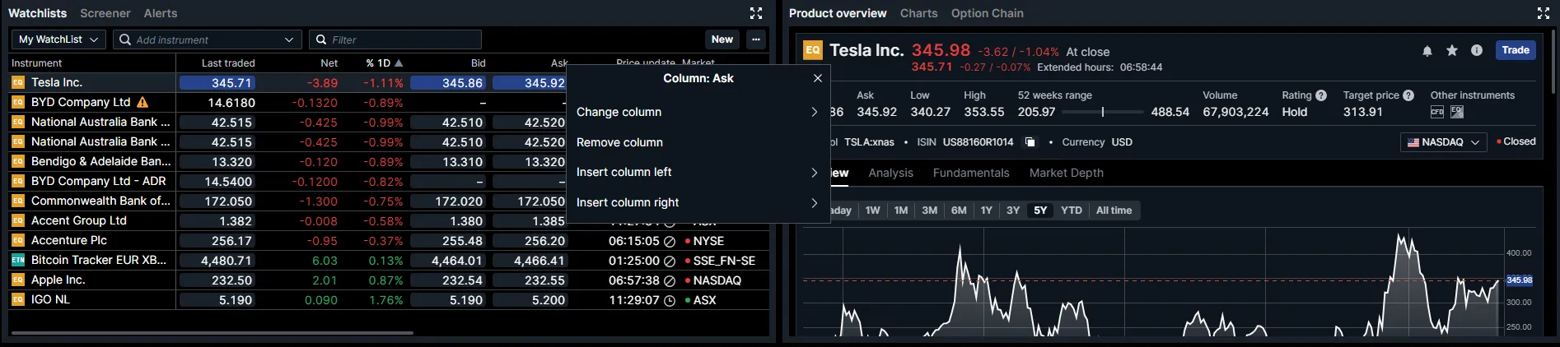This screenshot has width=1560, height=347.
Task: Set the chart range to All time
Action: point(1114,211)
